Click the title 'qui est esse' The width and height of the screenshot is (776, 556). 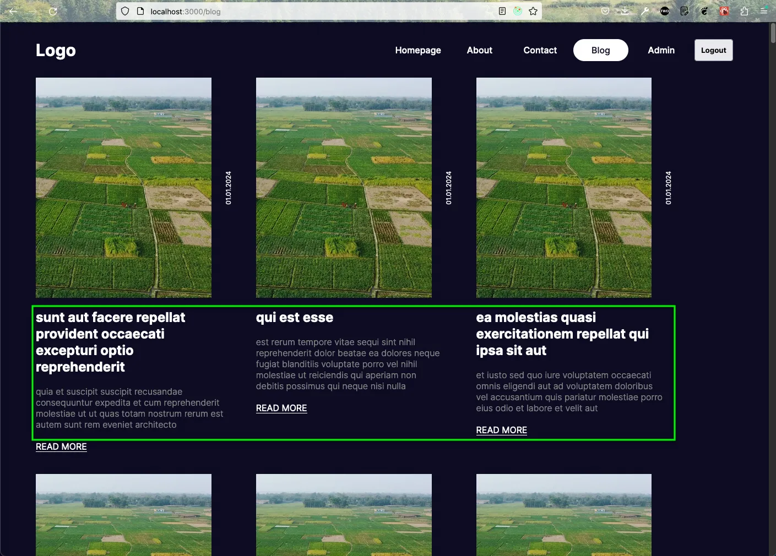pyautogui.click(x=295, y=318)
